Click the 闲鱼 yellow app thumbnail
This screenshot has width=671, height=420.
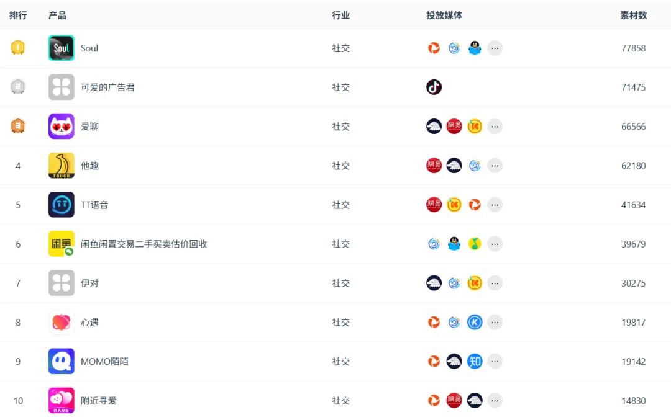click(x=61, y=244)
